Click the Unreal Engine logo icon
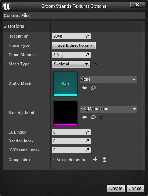Viewport: 148px width, 196px height. pyautogui.click(x=6, y=6)
